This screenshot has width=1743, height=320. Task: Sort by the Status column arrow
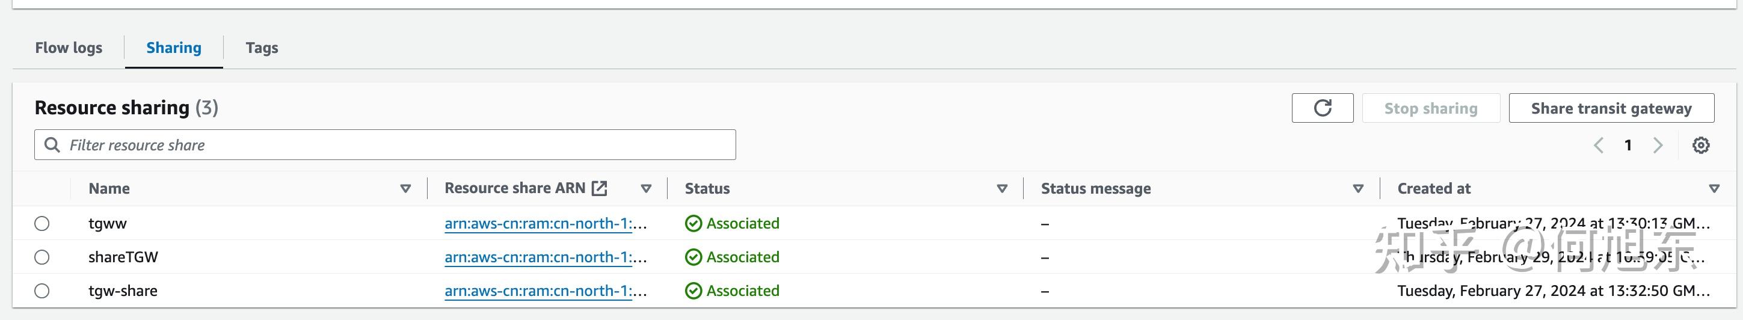(x=1002, y=189)
